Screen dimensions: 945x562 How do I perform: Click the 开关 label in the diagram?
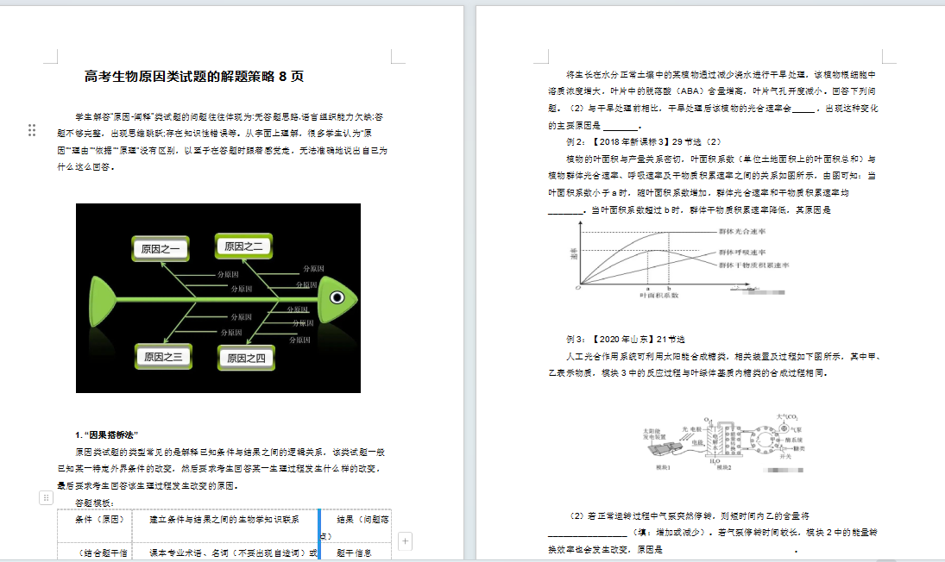(x=785, y=456)
